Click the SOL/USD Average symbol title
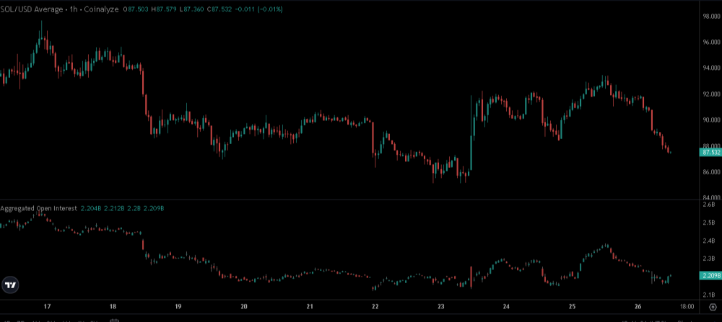 pyautogui.click(x=32, y=9)
